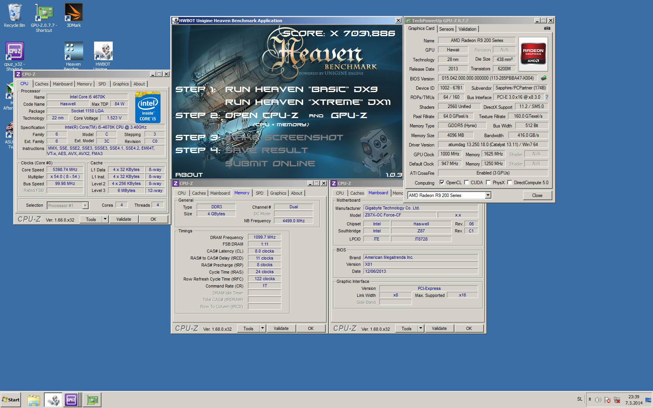653x408 pixels.
Task: Open the Heaven Benchmark desktop icon
Action: tap(73, 56)
